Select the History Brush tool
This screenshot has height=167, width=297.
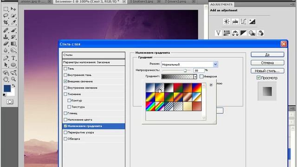tap(13, 37)
